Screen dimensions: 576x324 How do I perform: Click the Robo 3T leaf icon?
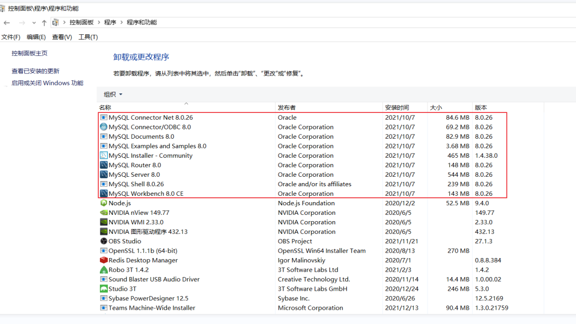tap(104, 270)
